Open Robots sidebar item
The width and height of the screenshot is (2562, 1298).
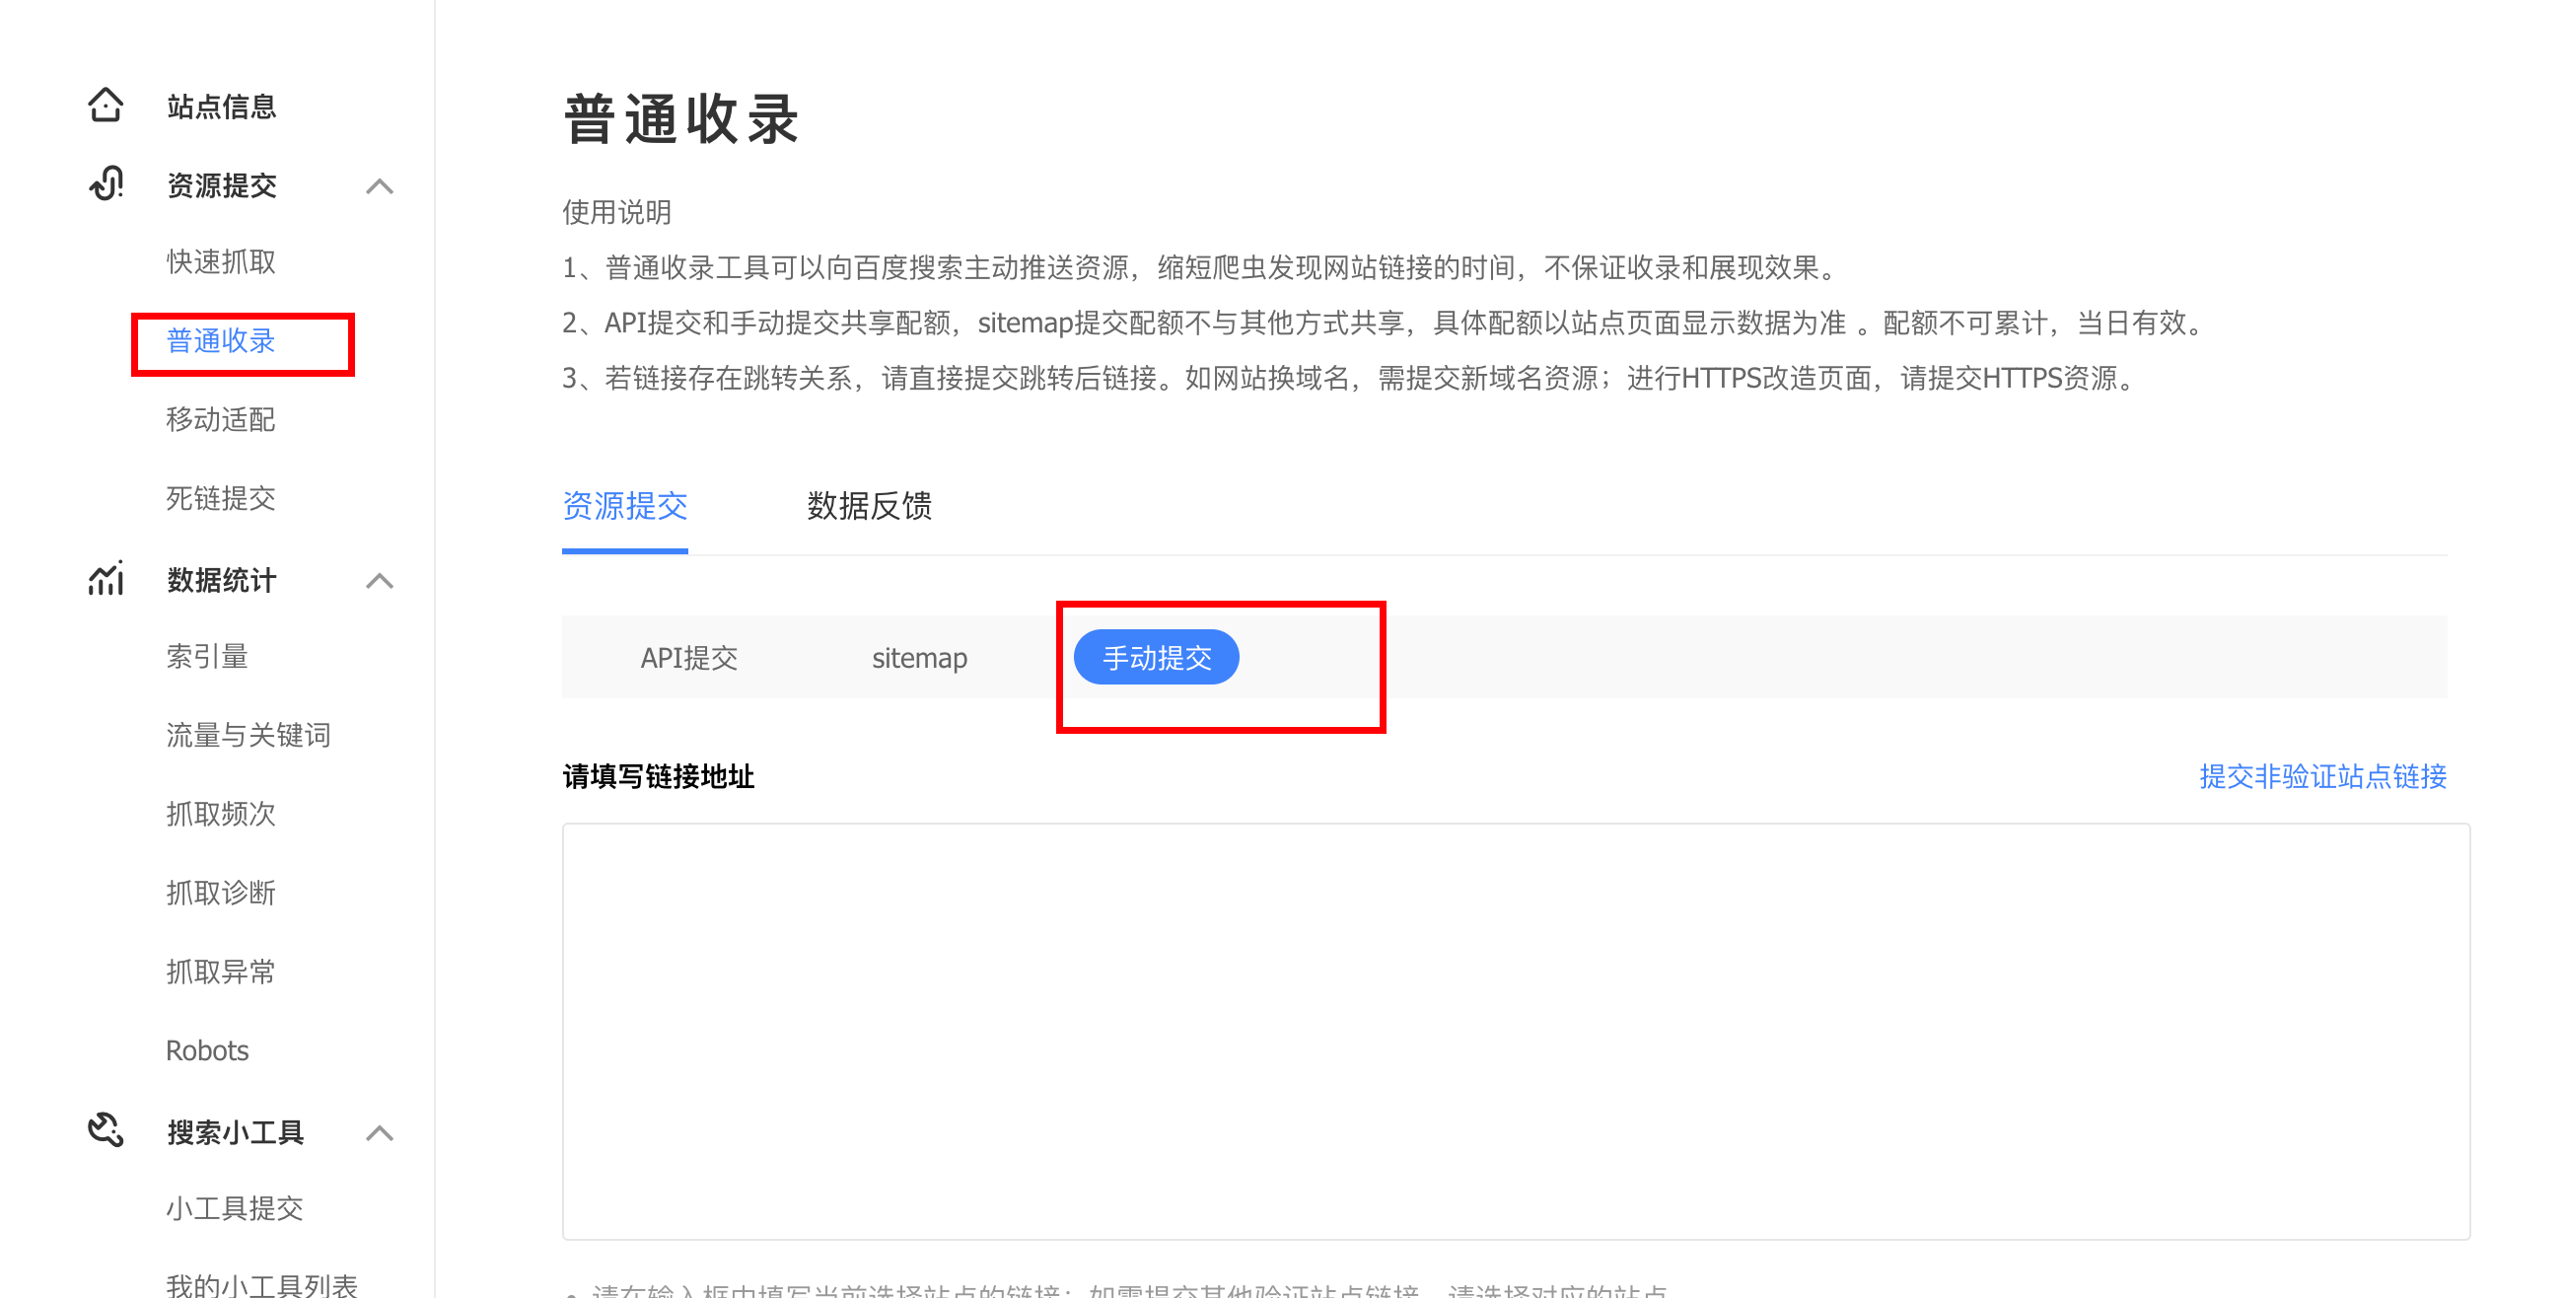[x=207, y=1050]
